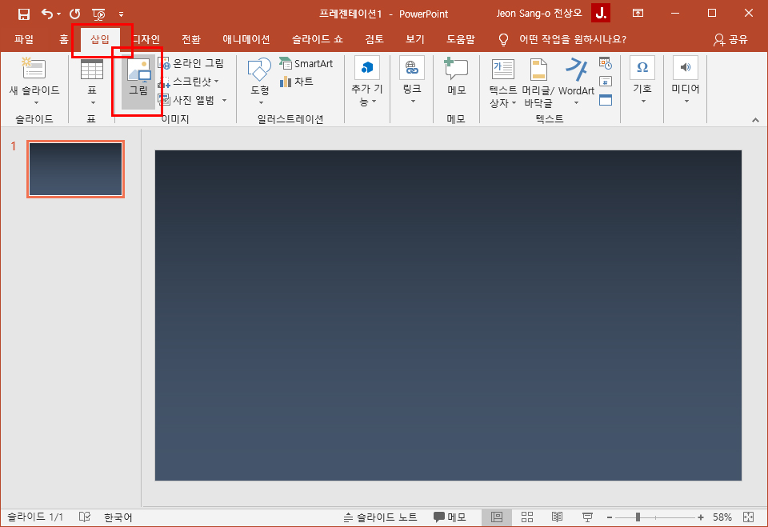
Task: Click the Undo arrow icon
Action: [46, 14]
